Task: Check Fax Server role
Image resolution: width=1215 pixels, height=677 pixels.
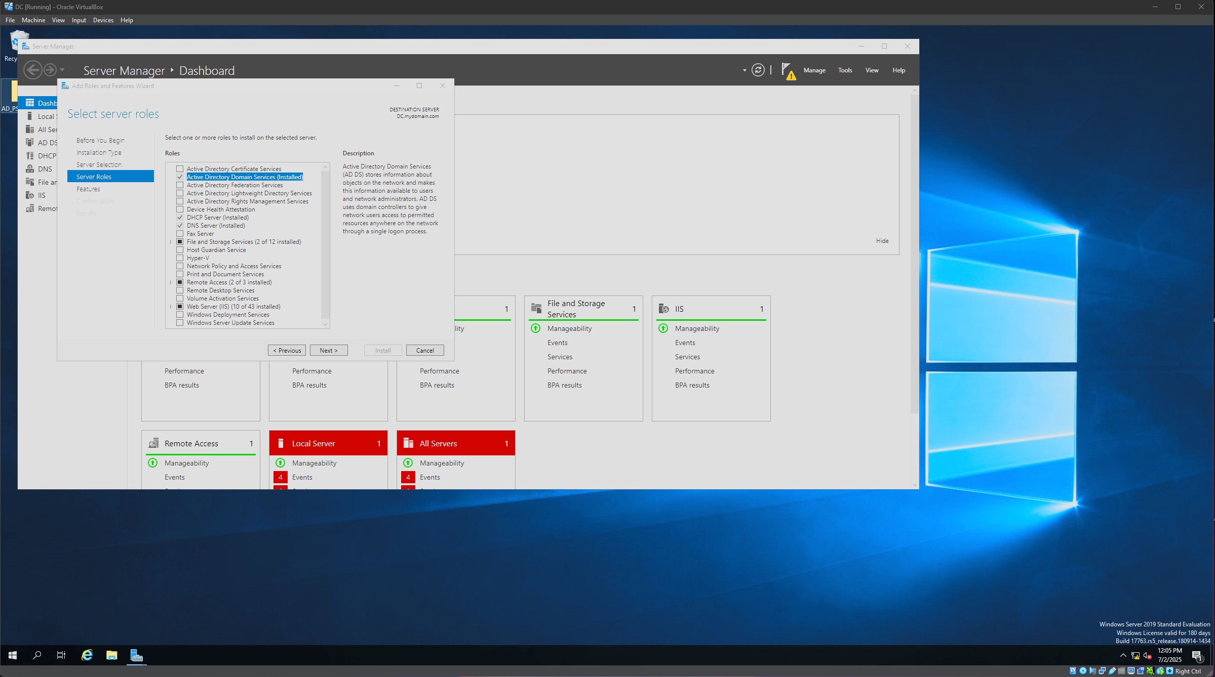Action: pyautogui.click(x=180, y=234)
